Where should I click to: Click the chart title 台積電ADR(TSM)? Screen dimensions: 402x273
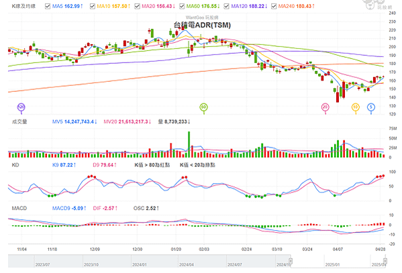point(202,25)
